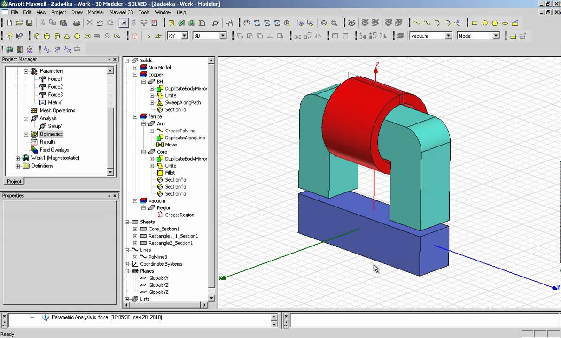Click the Undo arrow icon
This screenshot has width=561, height=338.
point(100,23)
